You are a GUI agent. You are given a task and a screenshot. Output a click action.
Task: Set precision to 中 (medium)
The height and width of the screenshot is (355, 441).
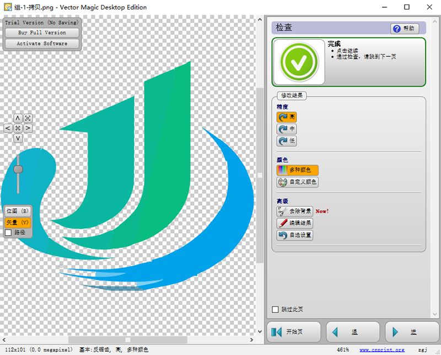(286, 129)
